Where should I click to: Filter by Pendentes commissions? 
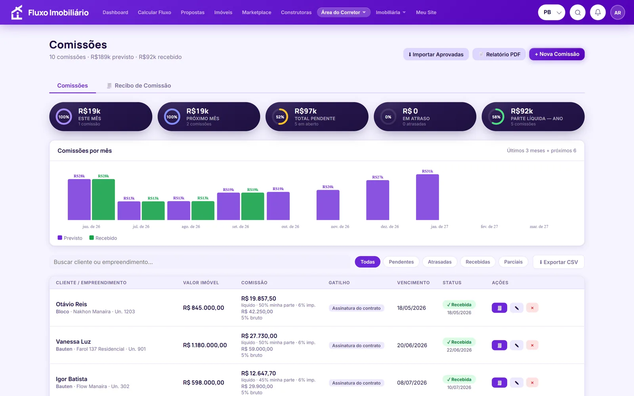pos(401,262)
